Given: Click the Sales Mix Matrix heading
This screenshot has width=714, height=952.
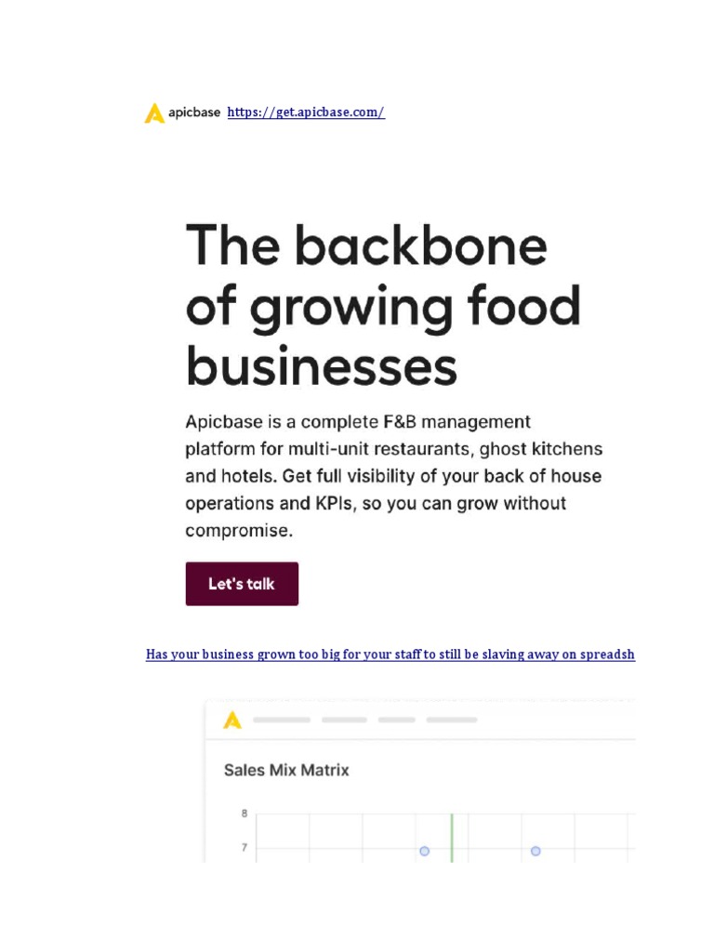Looking at the screenshot, I should click(286, 770).
